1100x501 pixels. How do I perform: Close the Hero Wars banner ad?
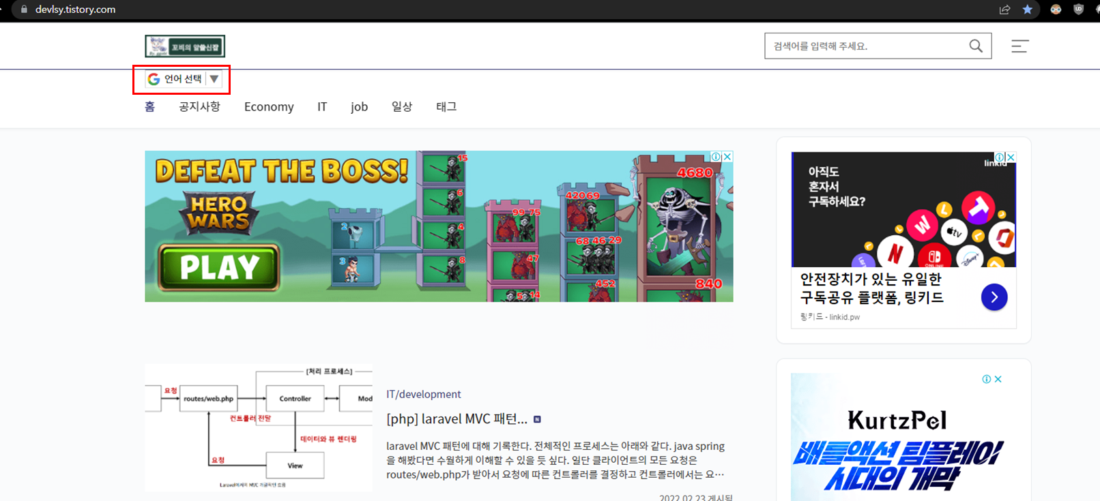pos(727,157)
